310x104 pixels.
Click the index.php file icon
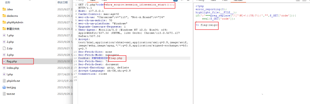4,68
